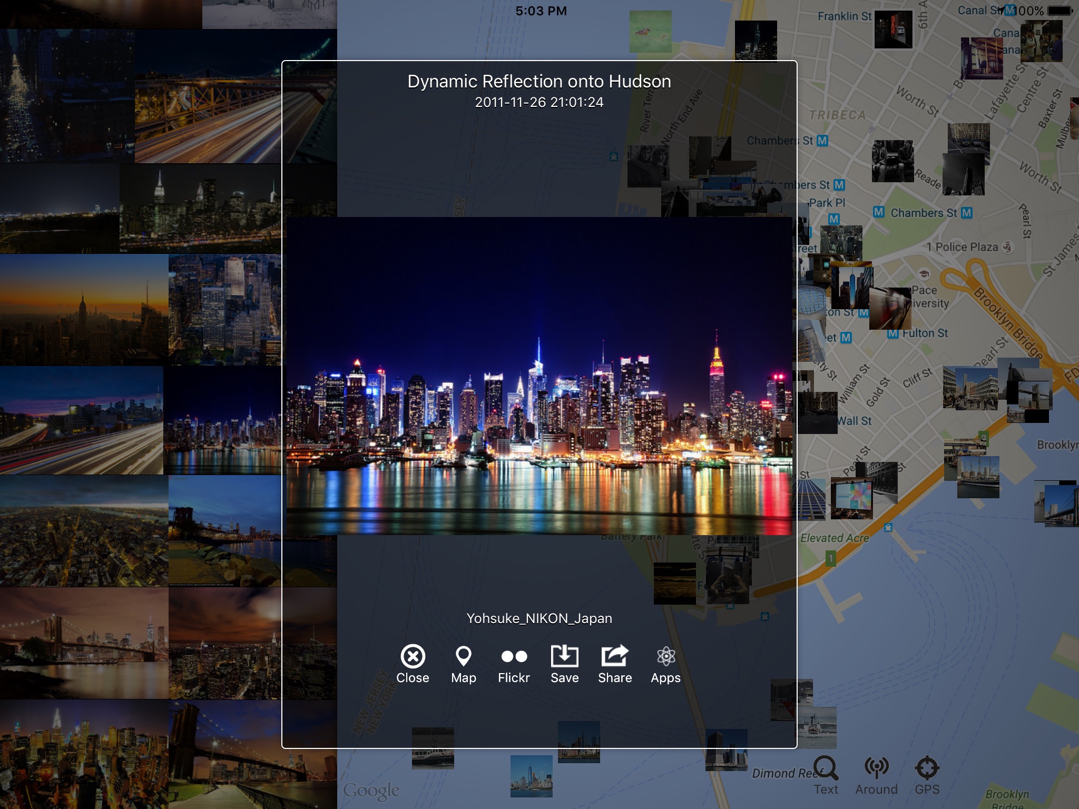Tap sailing ship photo on map
The width and height of the screenshot is (1079, 809).
click(978, 477)
